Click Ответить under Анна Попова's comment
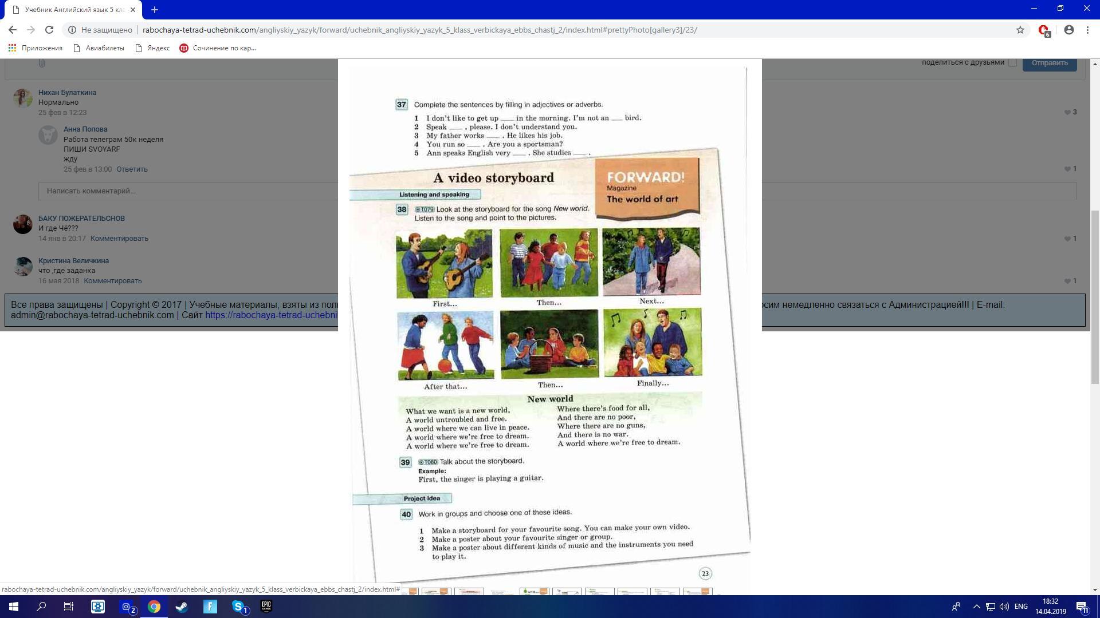 pyautogui.click(x=132, y=169)
